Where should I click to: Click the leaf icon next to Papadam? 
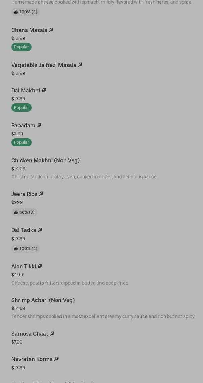pos(39,125)
